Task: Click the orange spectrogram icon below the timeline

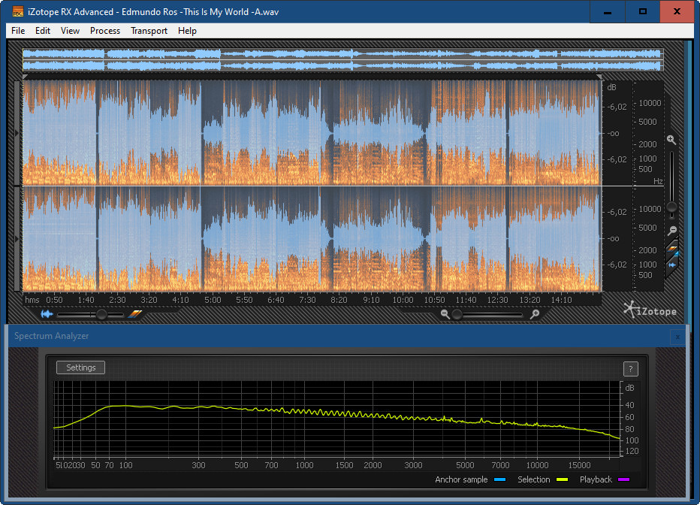Action: click(x=134, y=314)
